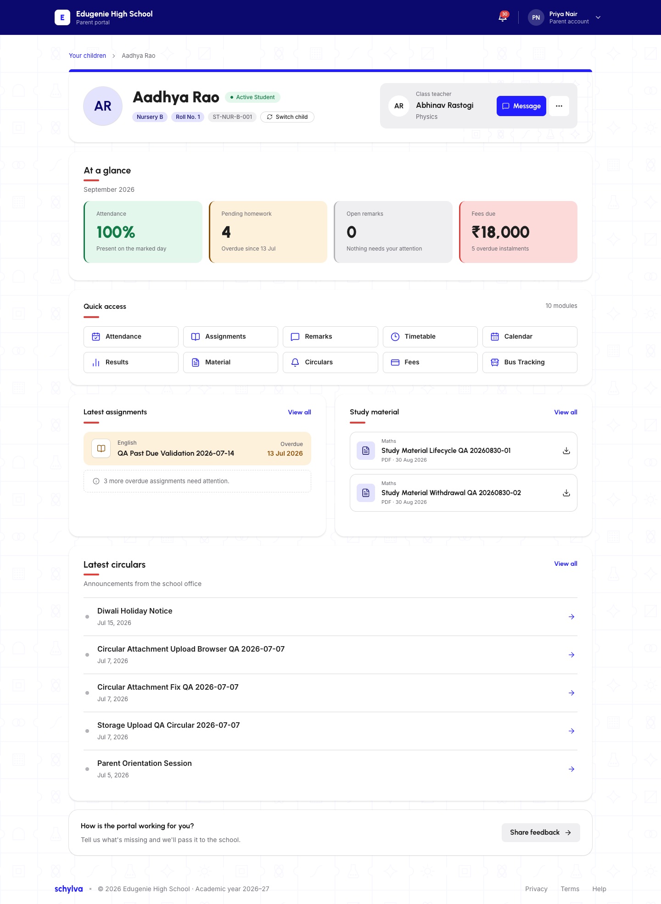The image size is (661, 904).
Task: Open the Remarks quick access module
Action: coord(330,337)
